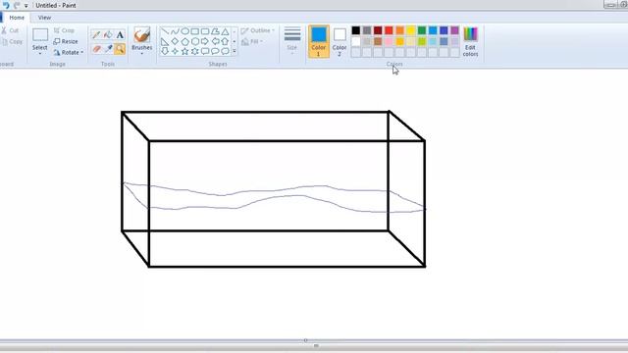The image size is (628, 353).
Task: Set Color 2 as active
Action: click(x=340, y=41)
